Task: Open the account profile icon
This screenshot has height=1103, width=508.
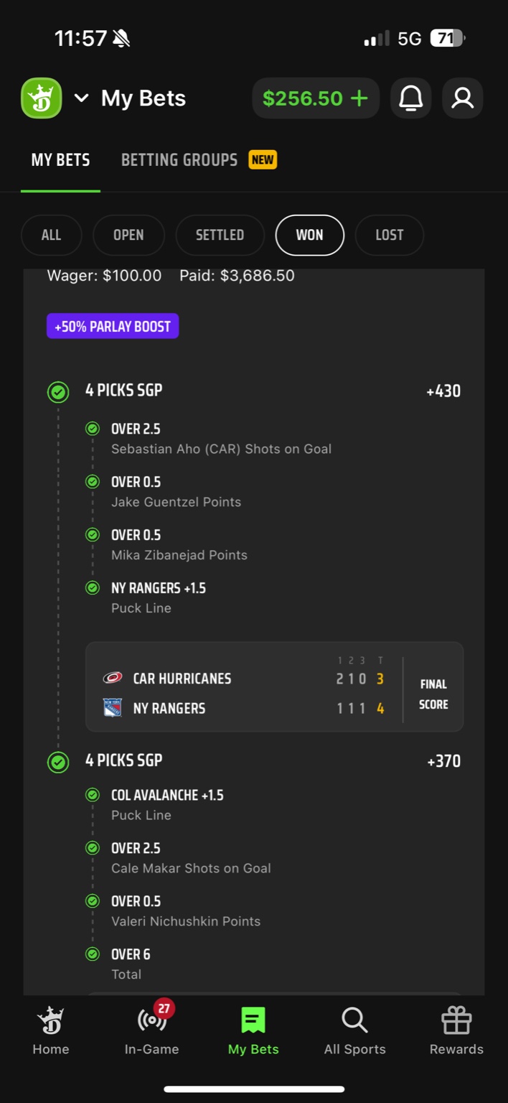Action: (463, 98)
